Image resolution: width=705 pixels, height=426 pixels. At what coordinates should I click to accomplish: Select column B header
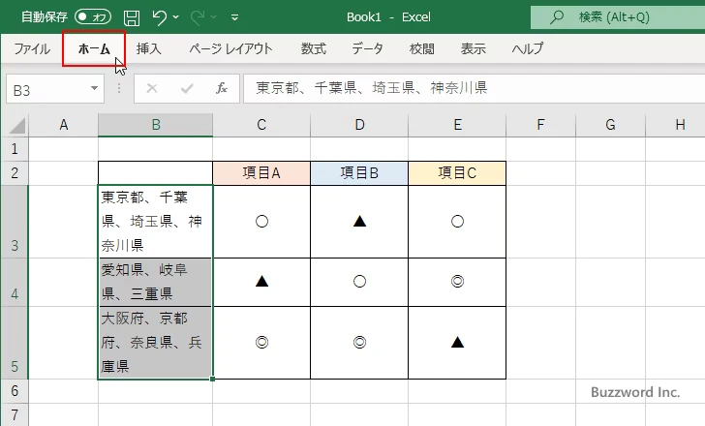click(156, 125)
